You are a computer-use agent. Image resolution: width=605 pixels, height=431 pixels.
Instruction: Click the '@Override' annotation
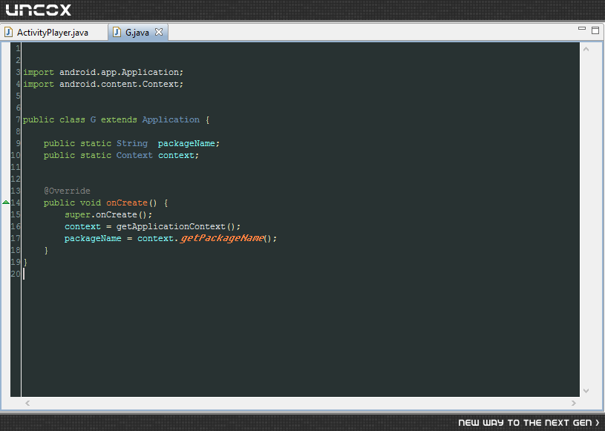click(x=67, y=191)
